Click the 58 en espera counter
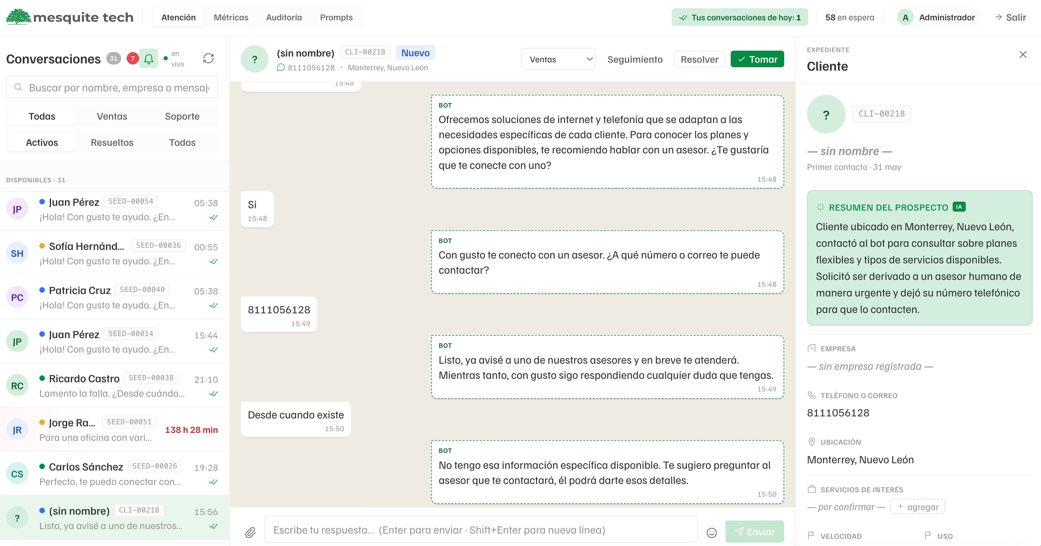The width and height of the screenshot is (1041, 546). click(849, 17)
